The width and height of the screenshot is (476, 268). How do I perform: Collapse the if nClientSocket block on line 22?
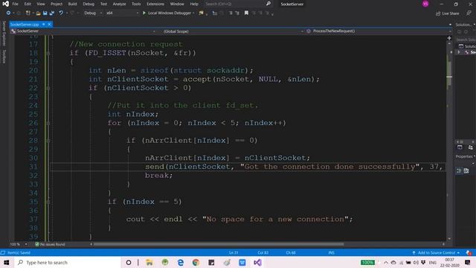(x=48, y=88)
